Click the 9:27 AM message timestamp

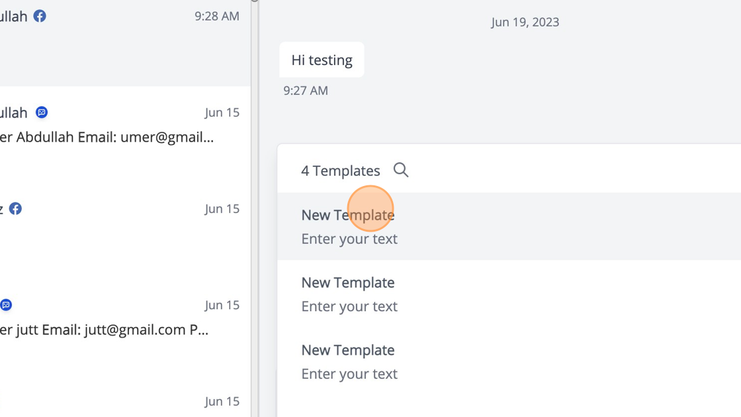pyautogui.click(x=306, y=91)
